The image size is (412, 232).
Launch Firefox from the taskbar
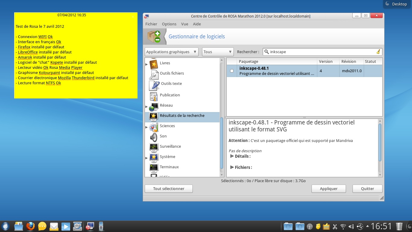coord(30,226)
